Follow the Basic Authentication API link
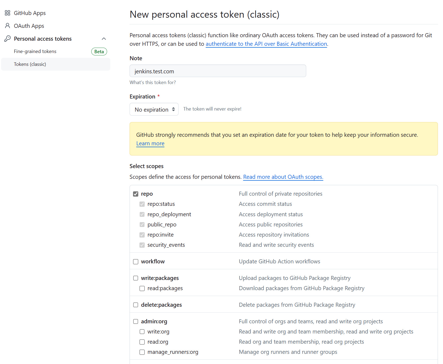This screenshot has width=443, height=364. click(x=266, y=44)
